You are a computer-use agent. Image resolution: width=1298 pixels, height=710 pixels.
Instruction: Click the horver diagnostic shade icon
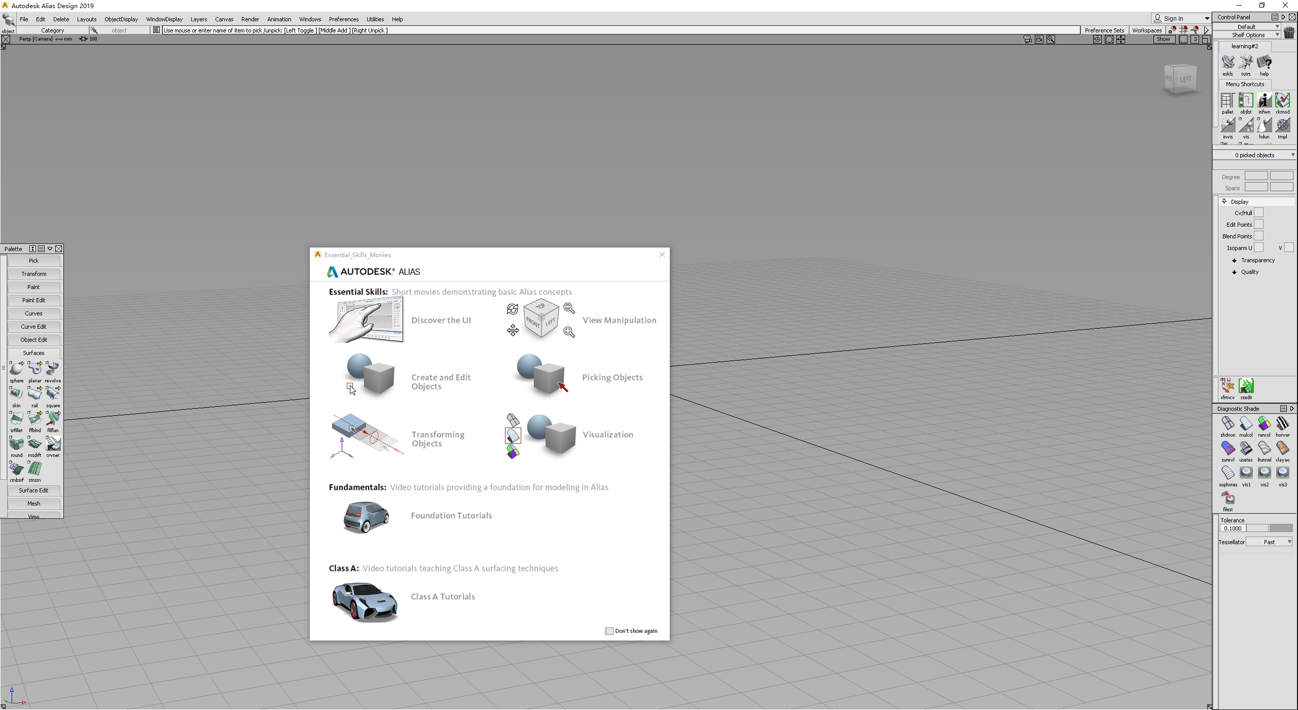(1282, 424)
